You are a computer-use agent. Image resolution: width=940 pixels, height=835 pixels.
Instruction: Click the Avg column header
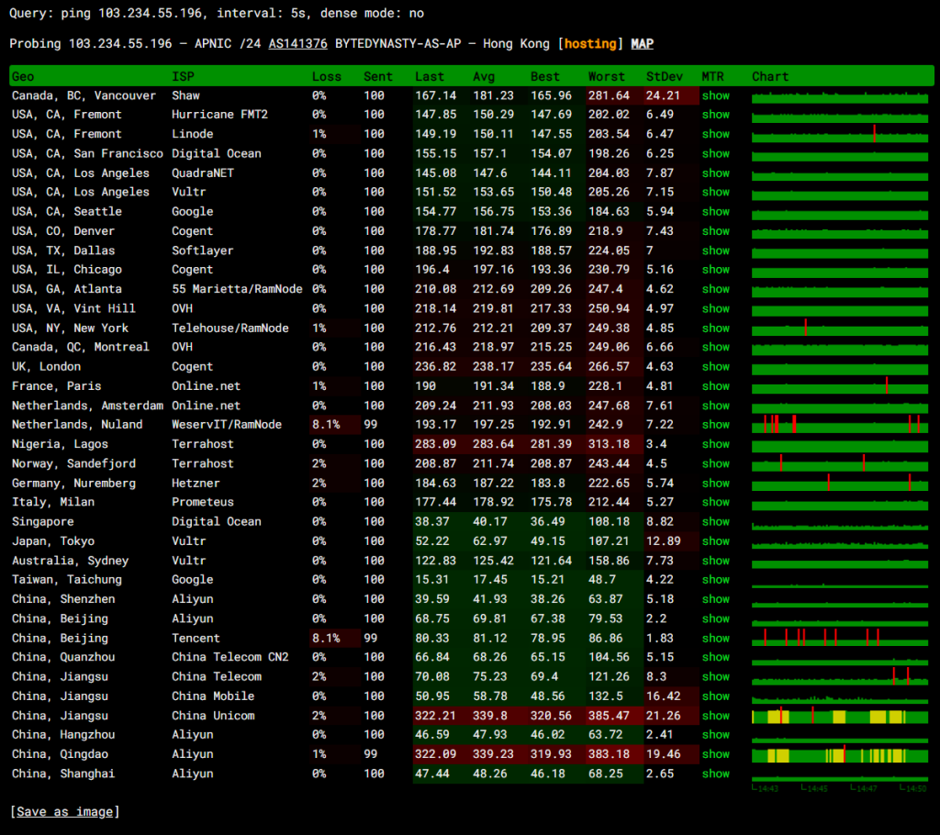coord(484,77)
